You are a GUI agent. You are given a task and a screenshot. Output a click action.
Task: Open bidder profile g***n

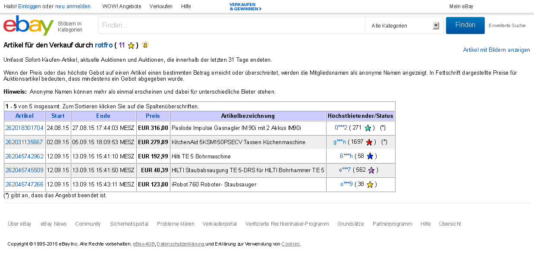click(x=340, y=142)
